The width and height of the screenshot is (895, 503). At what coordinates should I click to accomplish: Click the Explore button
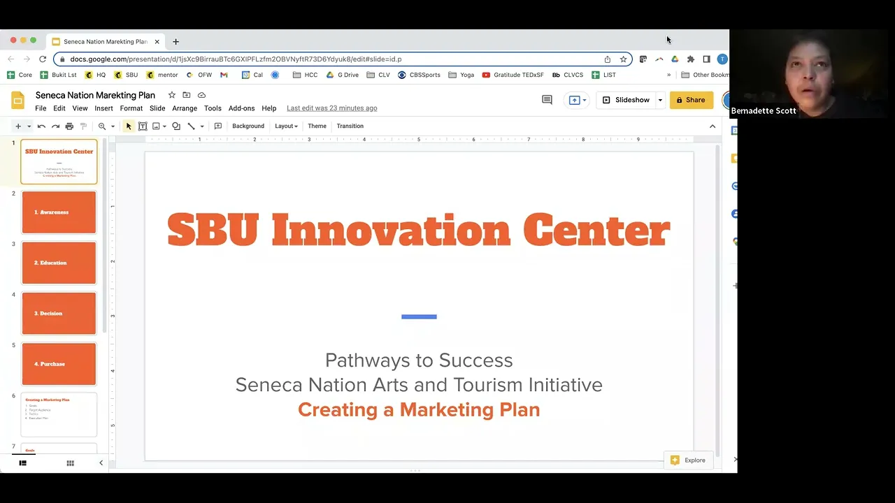click(688, 460)
